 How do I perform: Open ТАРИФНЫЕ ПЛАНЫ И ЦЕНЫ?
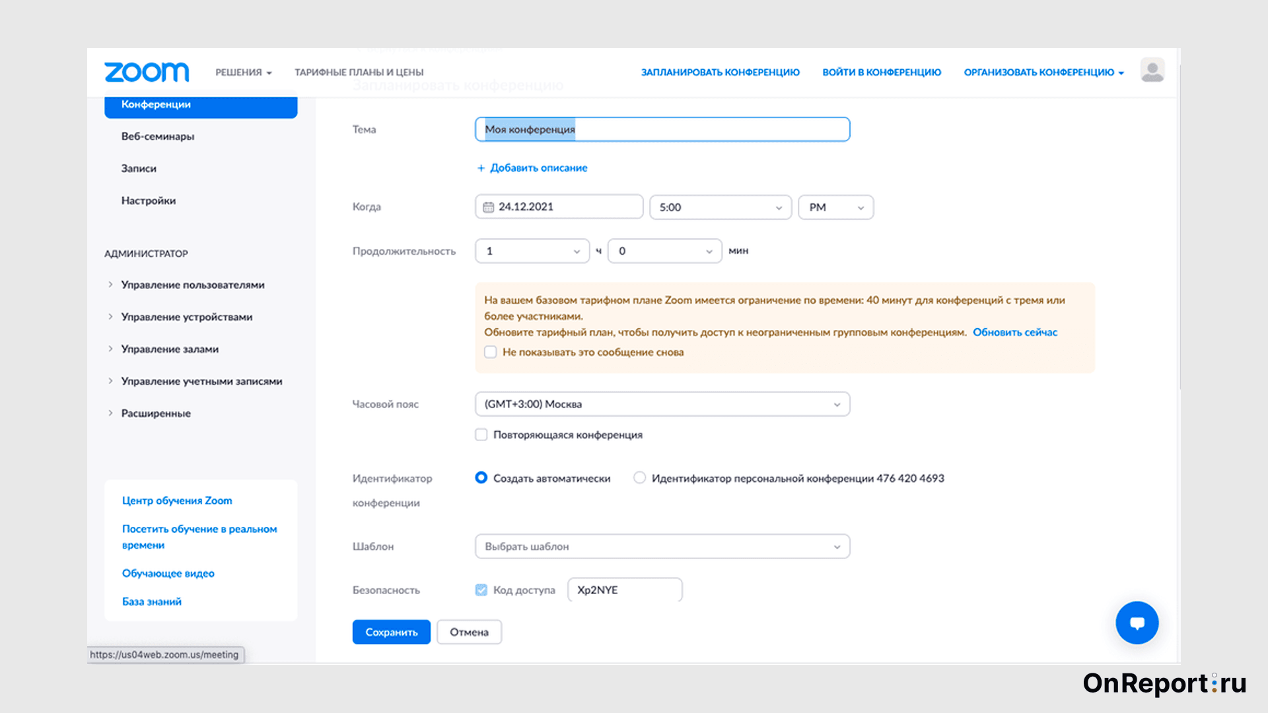(x=359, y=73)
